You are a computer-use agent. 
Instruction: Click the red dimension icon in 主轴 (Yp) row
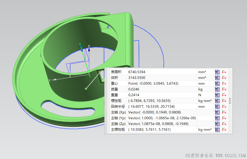(x=224, y=118)
